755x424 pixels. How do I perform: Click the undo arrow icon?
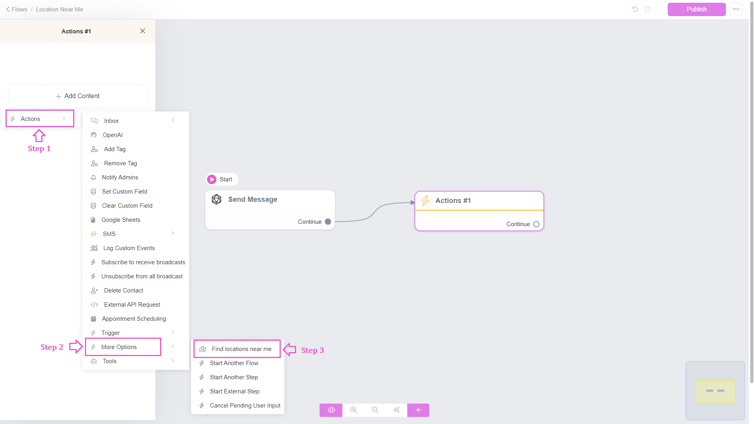(635, 9)
